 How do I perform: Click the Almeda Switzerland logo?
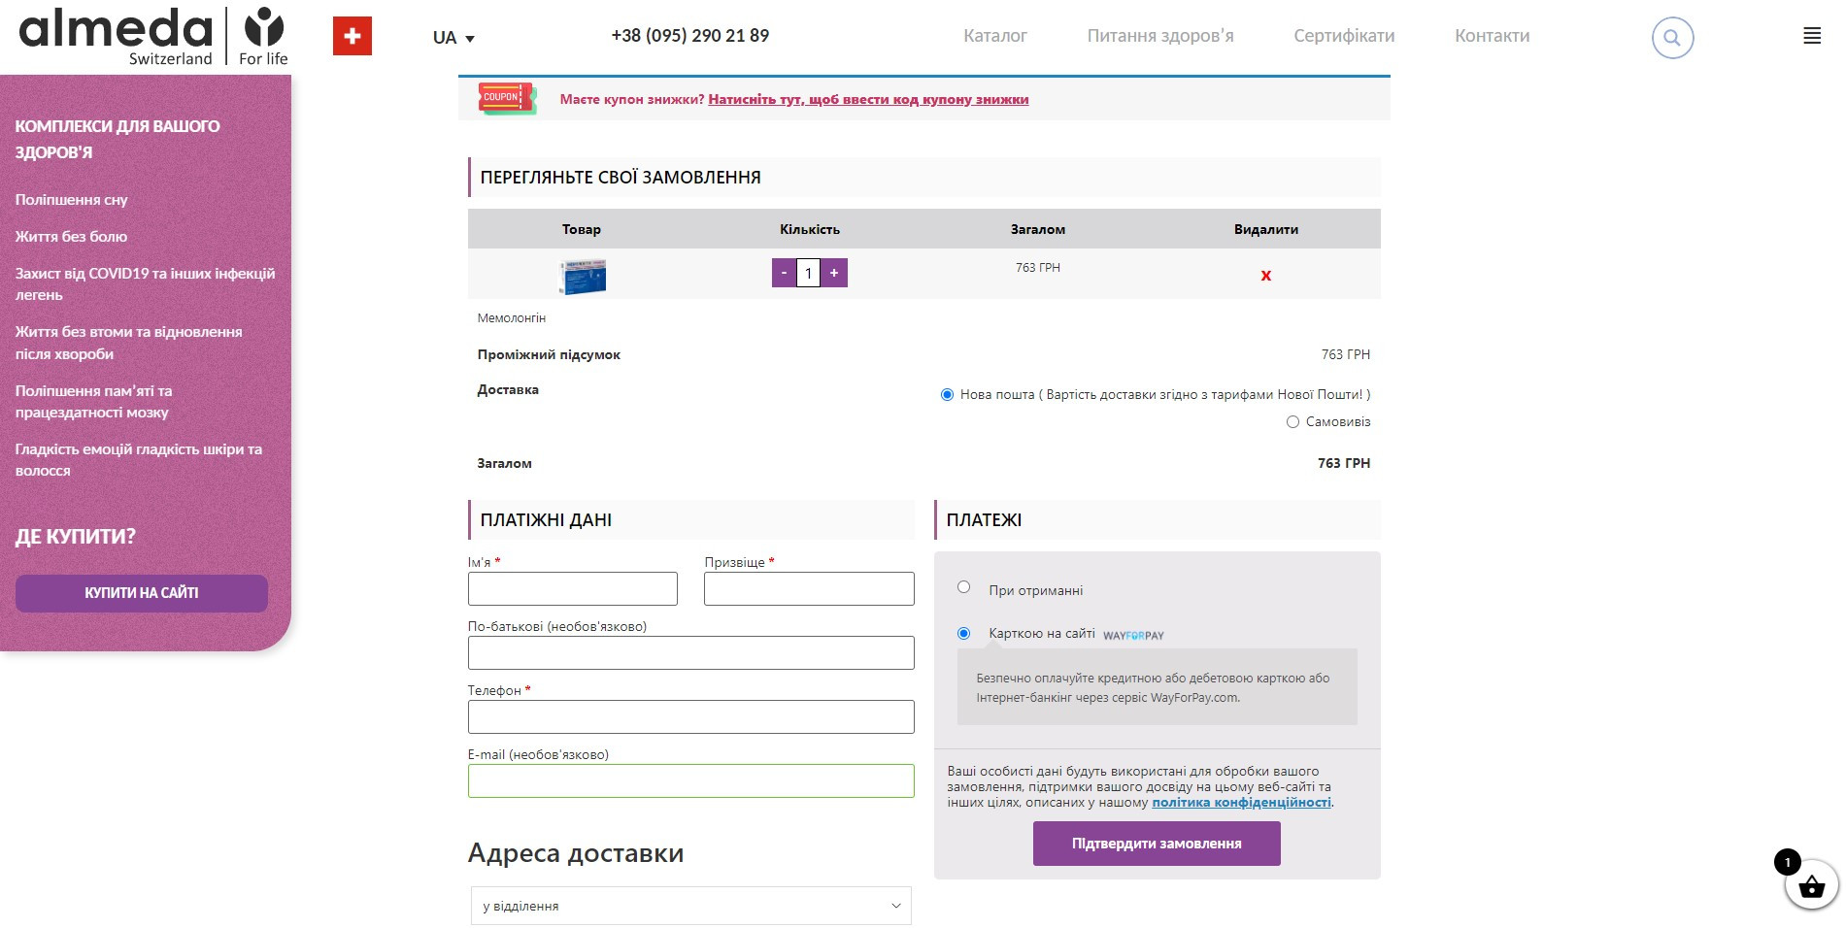coord(153,36)
